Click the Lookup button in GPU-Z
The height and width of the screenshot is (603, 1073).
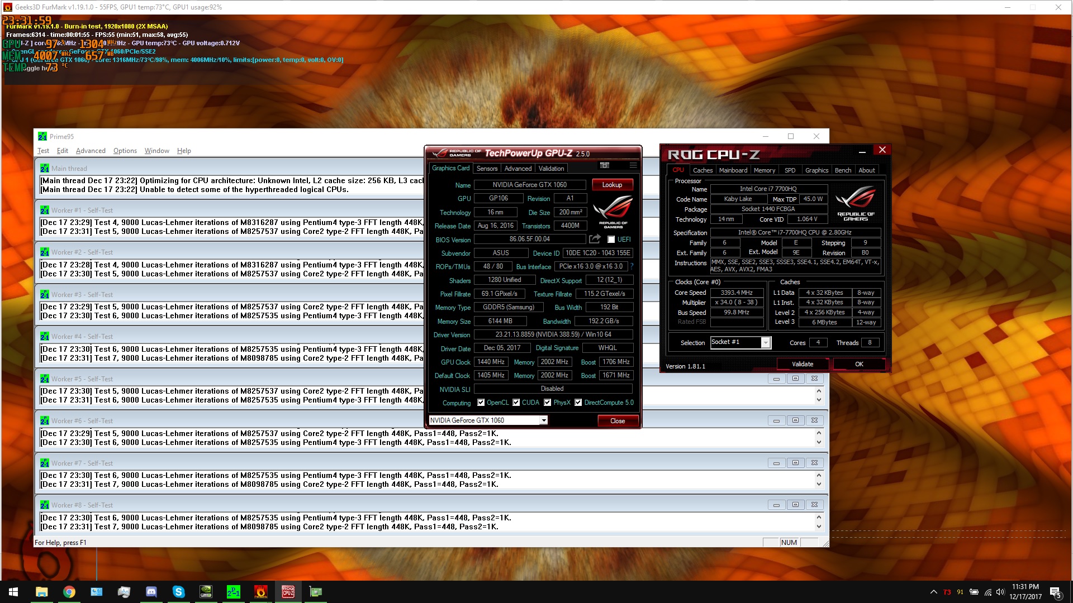coord(612,185)
